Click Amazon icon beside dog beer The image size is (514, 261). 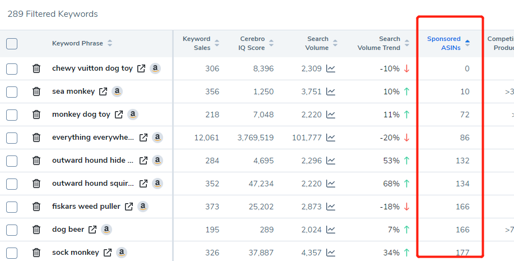[x=106, y=230]
